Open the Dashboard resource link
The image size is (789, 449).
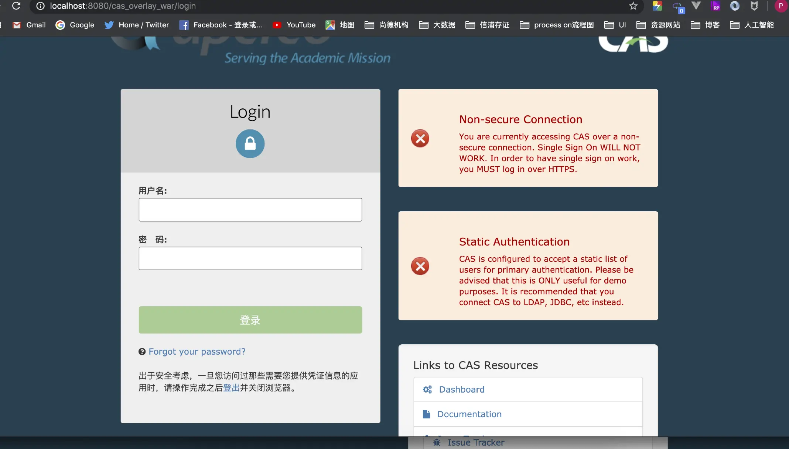[461, 389]
